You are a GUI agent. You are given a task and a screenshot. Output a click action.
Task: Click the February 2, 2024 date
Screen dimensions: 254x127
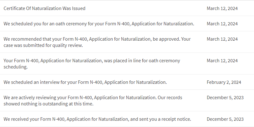pyautogui.click(x=224, y=82)
